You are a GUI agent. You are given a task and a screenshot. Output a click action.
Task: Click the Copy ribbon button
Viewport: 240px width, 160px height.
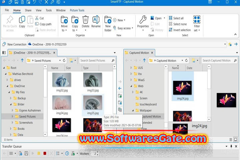tap(22, 22)
